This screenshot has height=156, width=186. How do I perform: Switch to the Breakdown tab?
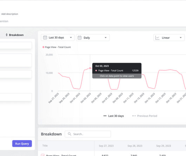(x=15, y=35)
